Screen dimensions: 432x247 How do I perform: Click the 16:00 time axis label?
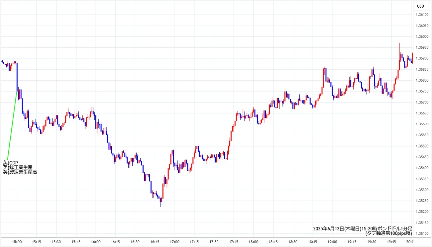(x=96, y=242)
